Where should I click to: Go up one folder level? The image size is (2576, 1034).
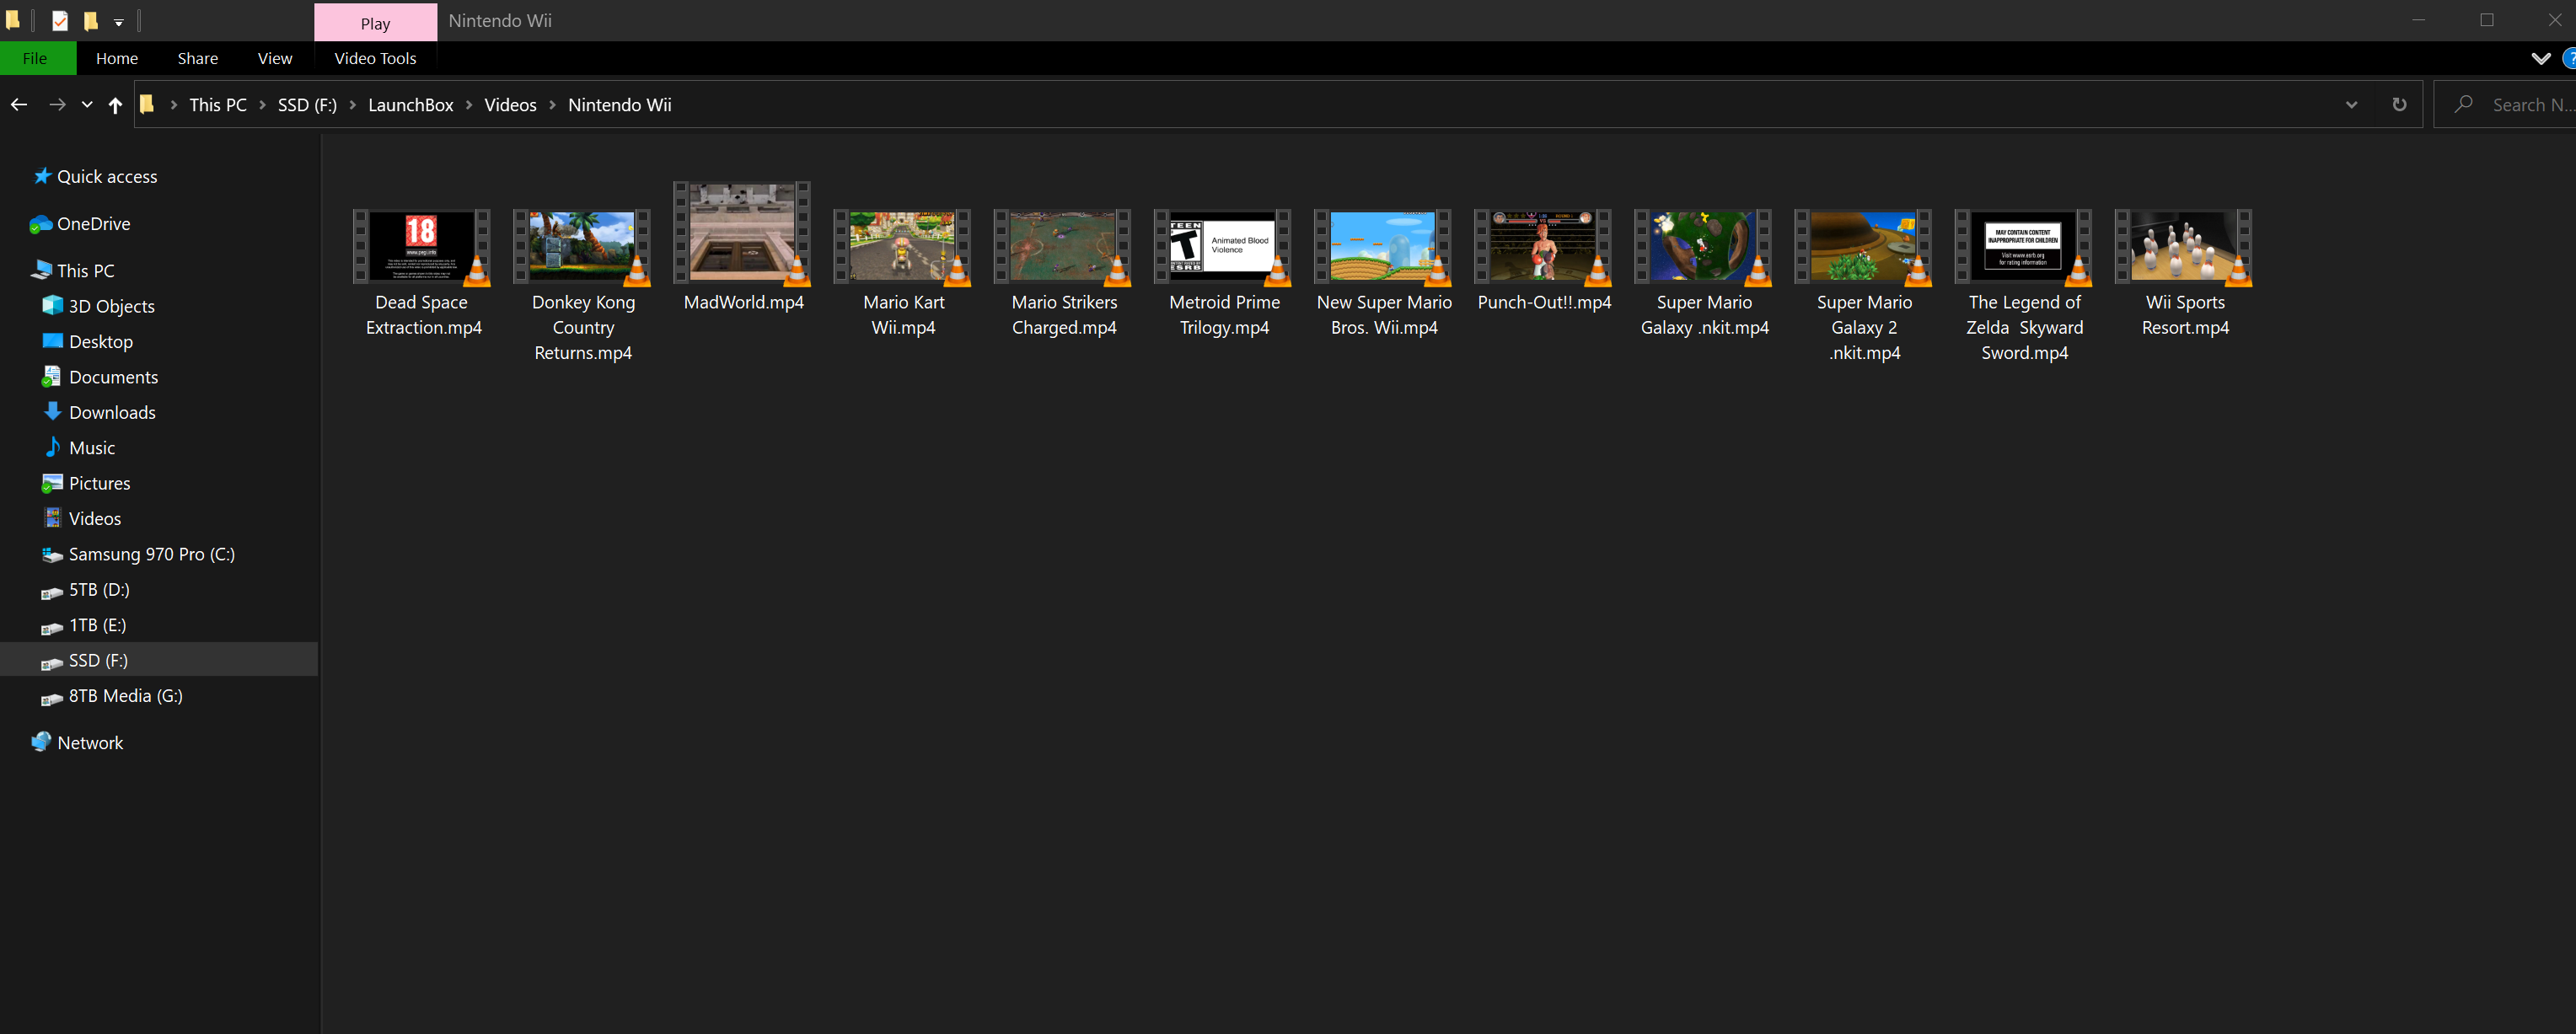(x=115, y=104)
